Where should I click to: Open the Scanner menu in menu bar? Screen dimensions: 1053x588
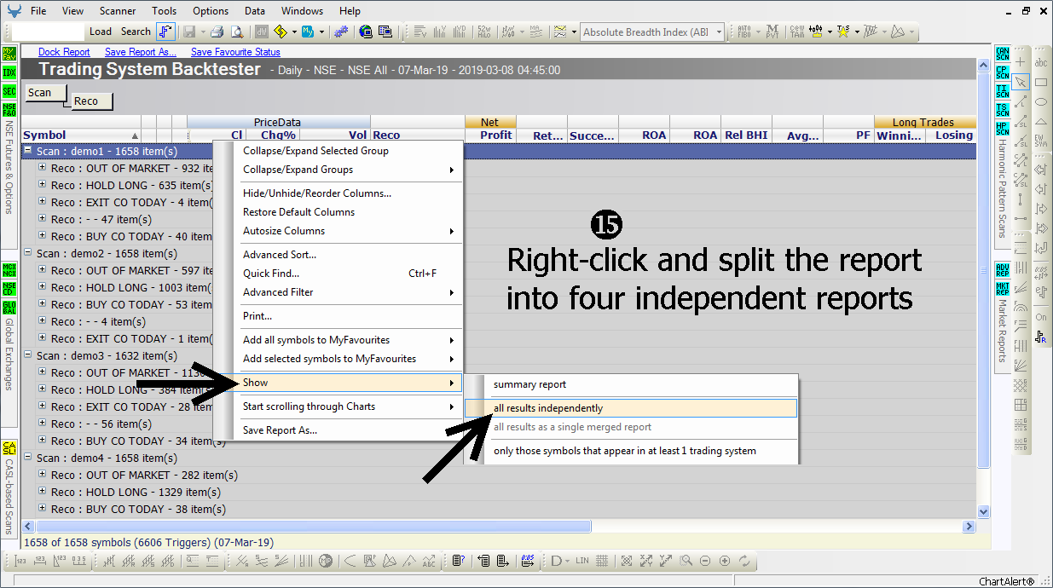point(118,11)
